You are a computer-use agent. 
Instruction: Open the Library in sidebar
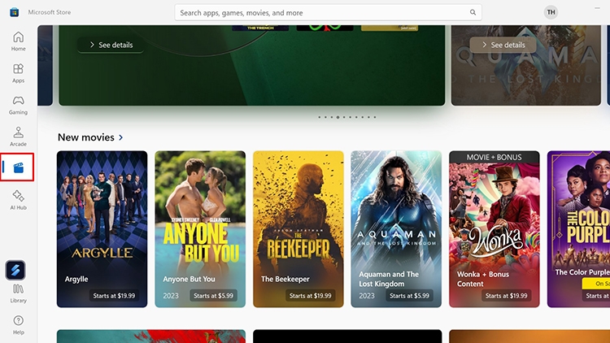point(18,293)
